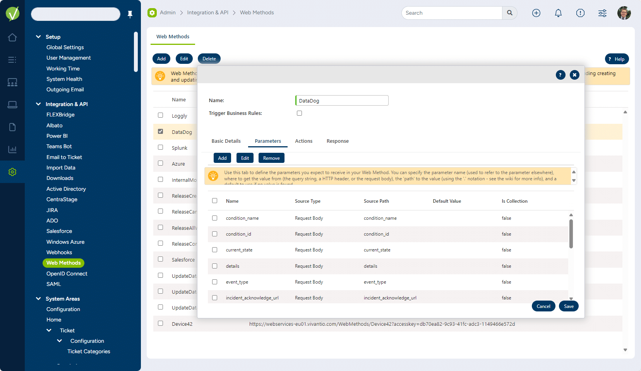Save the DataDog web method
The height and width of the screenshot is (371, 641).
click(569, 306)
